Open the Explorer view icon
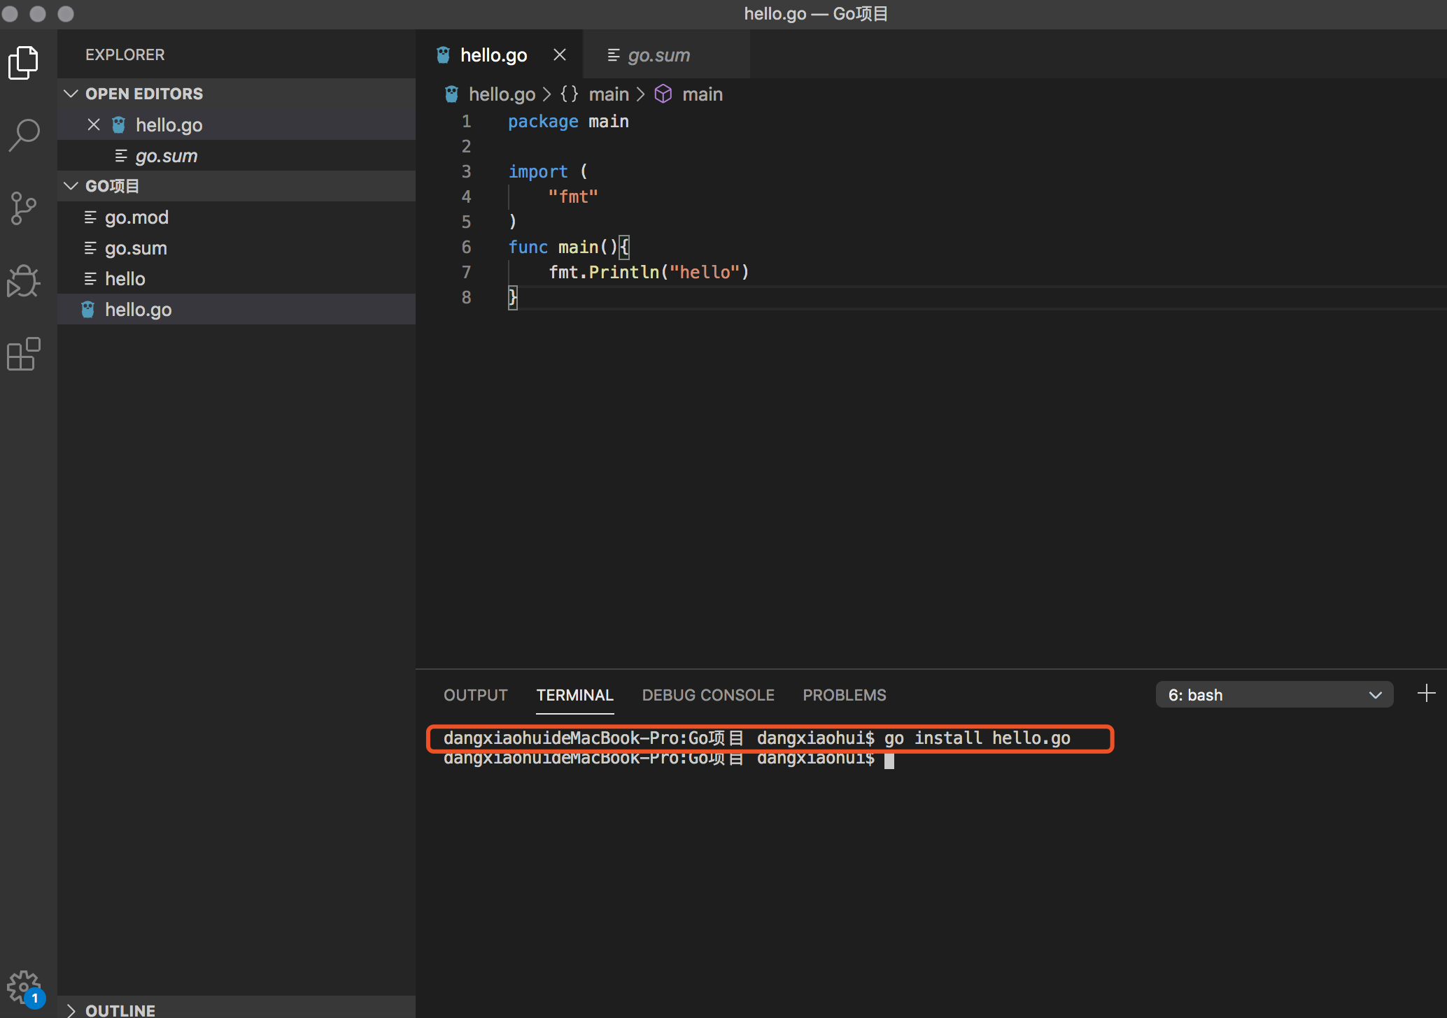 click(x=24, y=63)
